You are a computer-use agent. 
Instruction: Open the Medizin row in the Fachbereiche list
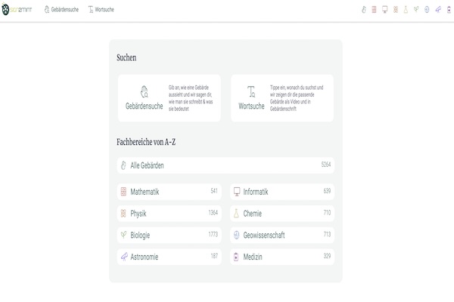point(282,257)
